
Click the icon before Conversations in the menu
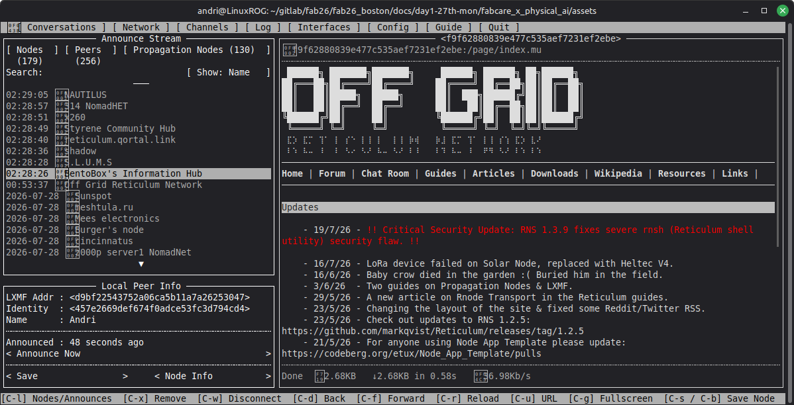coord(14,27)
